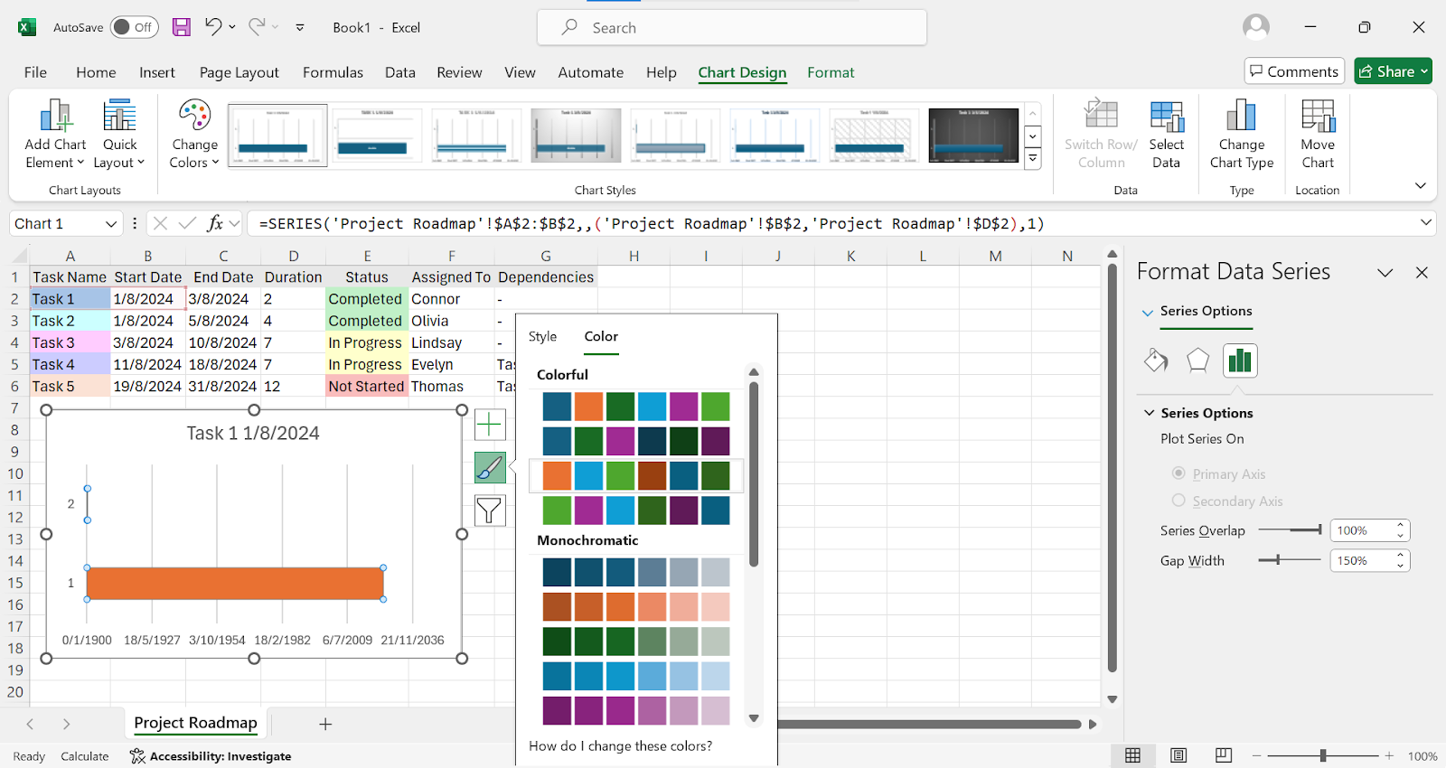Open Format Data Series task pane options
The width and height of the screenshot is (1446, 768).
click(x=1385, y=272)
